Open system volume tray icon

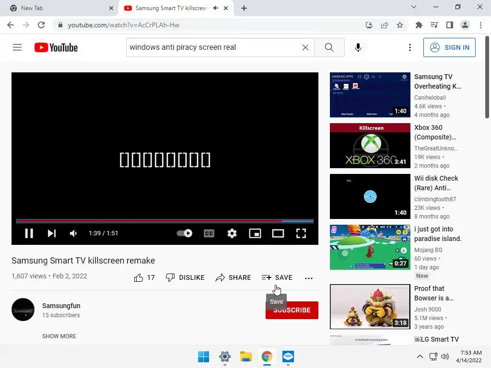click(x=444, y=356)
